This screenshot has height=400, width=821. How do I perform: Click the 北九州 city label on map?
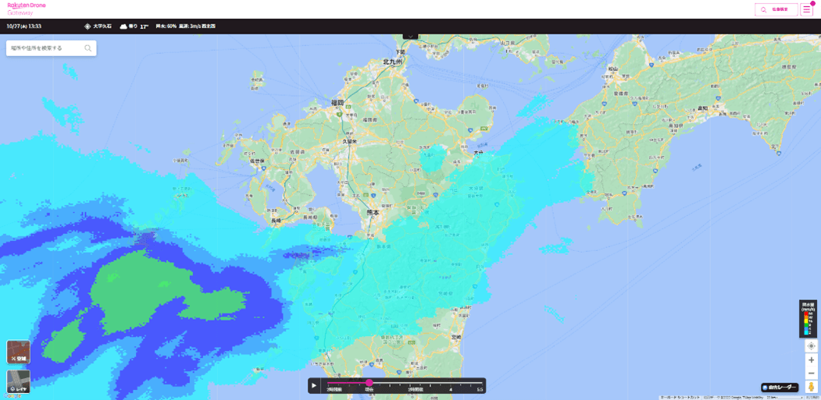pyautogui.click(x=393, y=62)
